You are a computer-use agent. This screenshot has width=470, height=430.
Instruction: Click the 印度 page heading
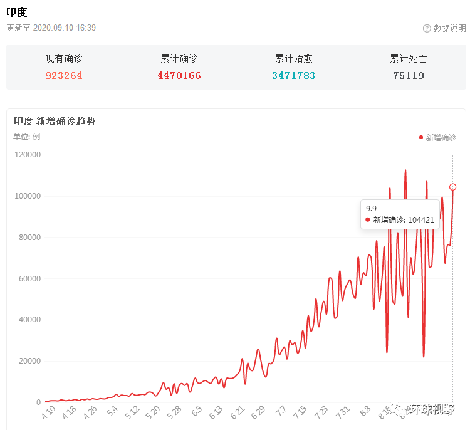pyautogui.click(x=17, y=12)
